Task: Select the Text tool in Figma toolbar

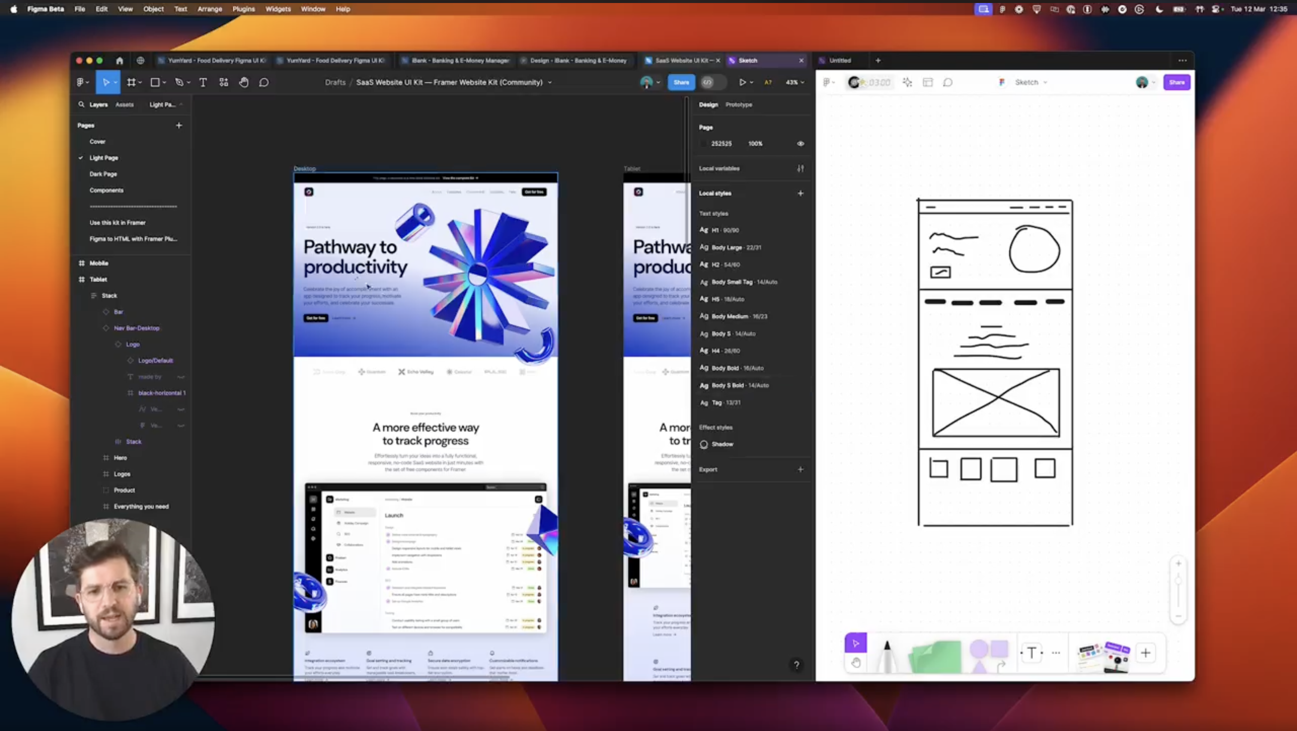Action: 203,82
